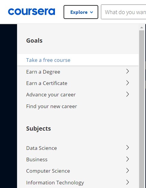Viewport: 146px width, 188px height.
Task: Expand Earn a Degree arrow chevron
Action: (x=127, y=71)
